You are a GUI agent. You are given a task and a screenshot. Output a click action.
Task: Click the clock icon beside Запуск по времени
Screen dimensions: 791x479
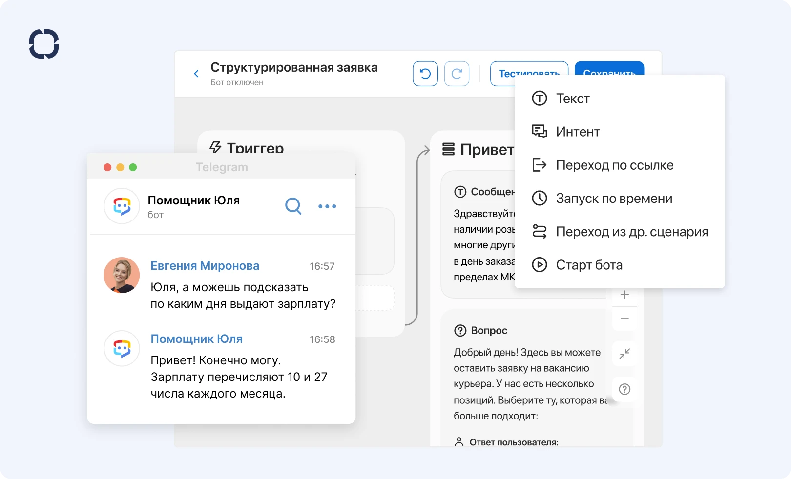539,198
